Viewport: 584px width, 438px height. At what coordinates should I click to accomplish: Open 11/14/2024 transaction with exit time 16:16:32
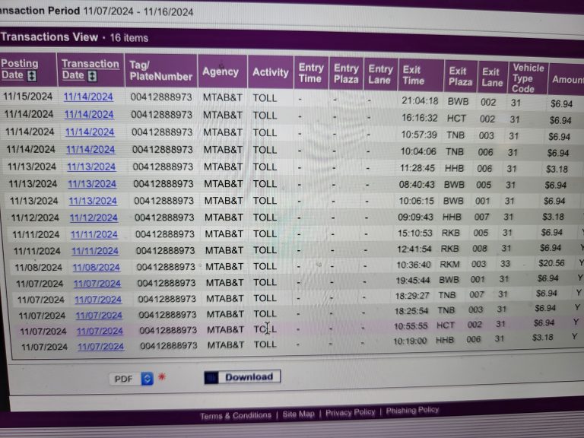point(89,115)
